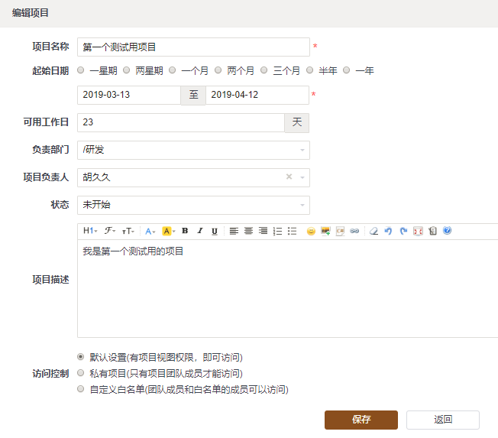Click the 编辑项目 title

31,13
